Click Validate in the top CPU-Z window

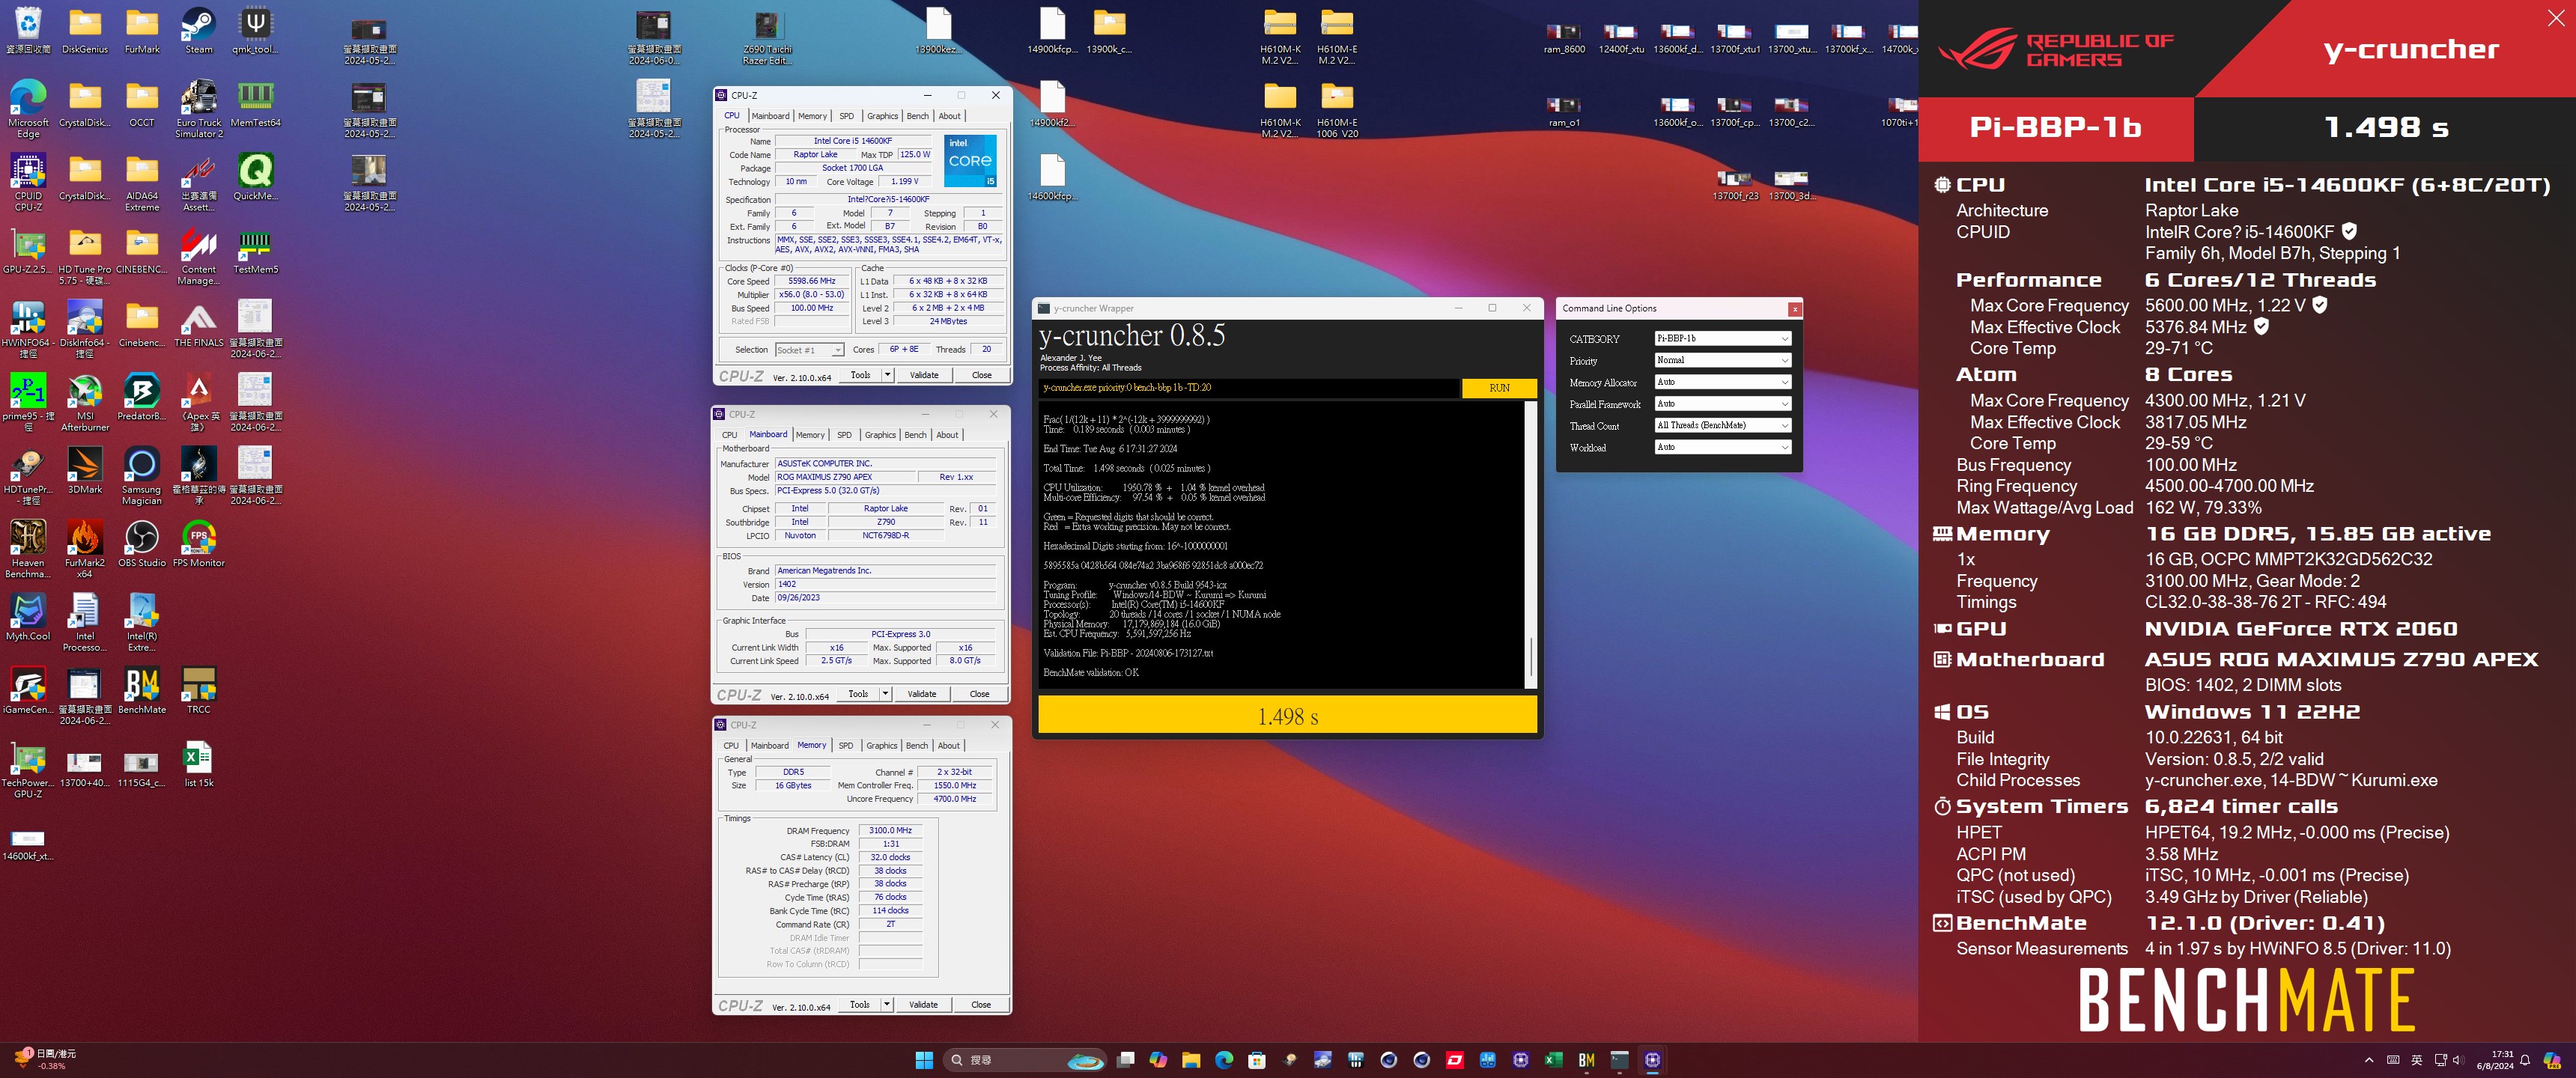[x=924, y=375]
